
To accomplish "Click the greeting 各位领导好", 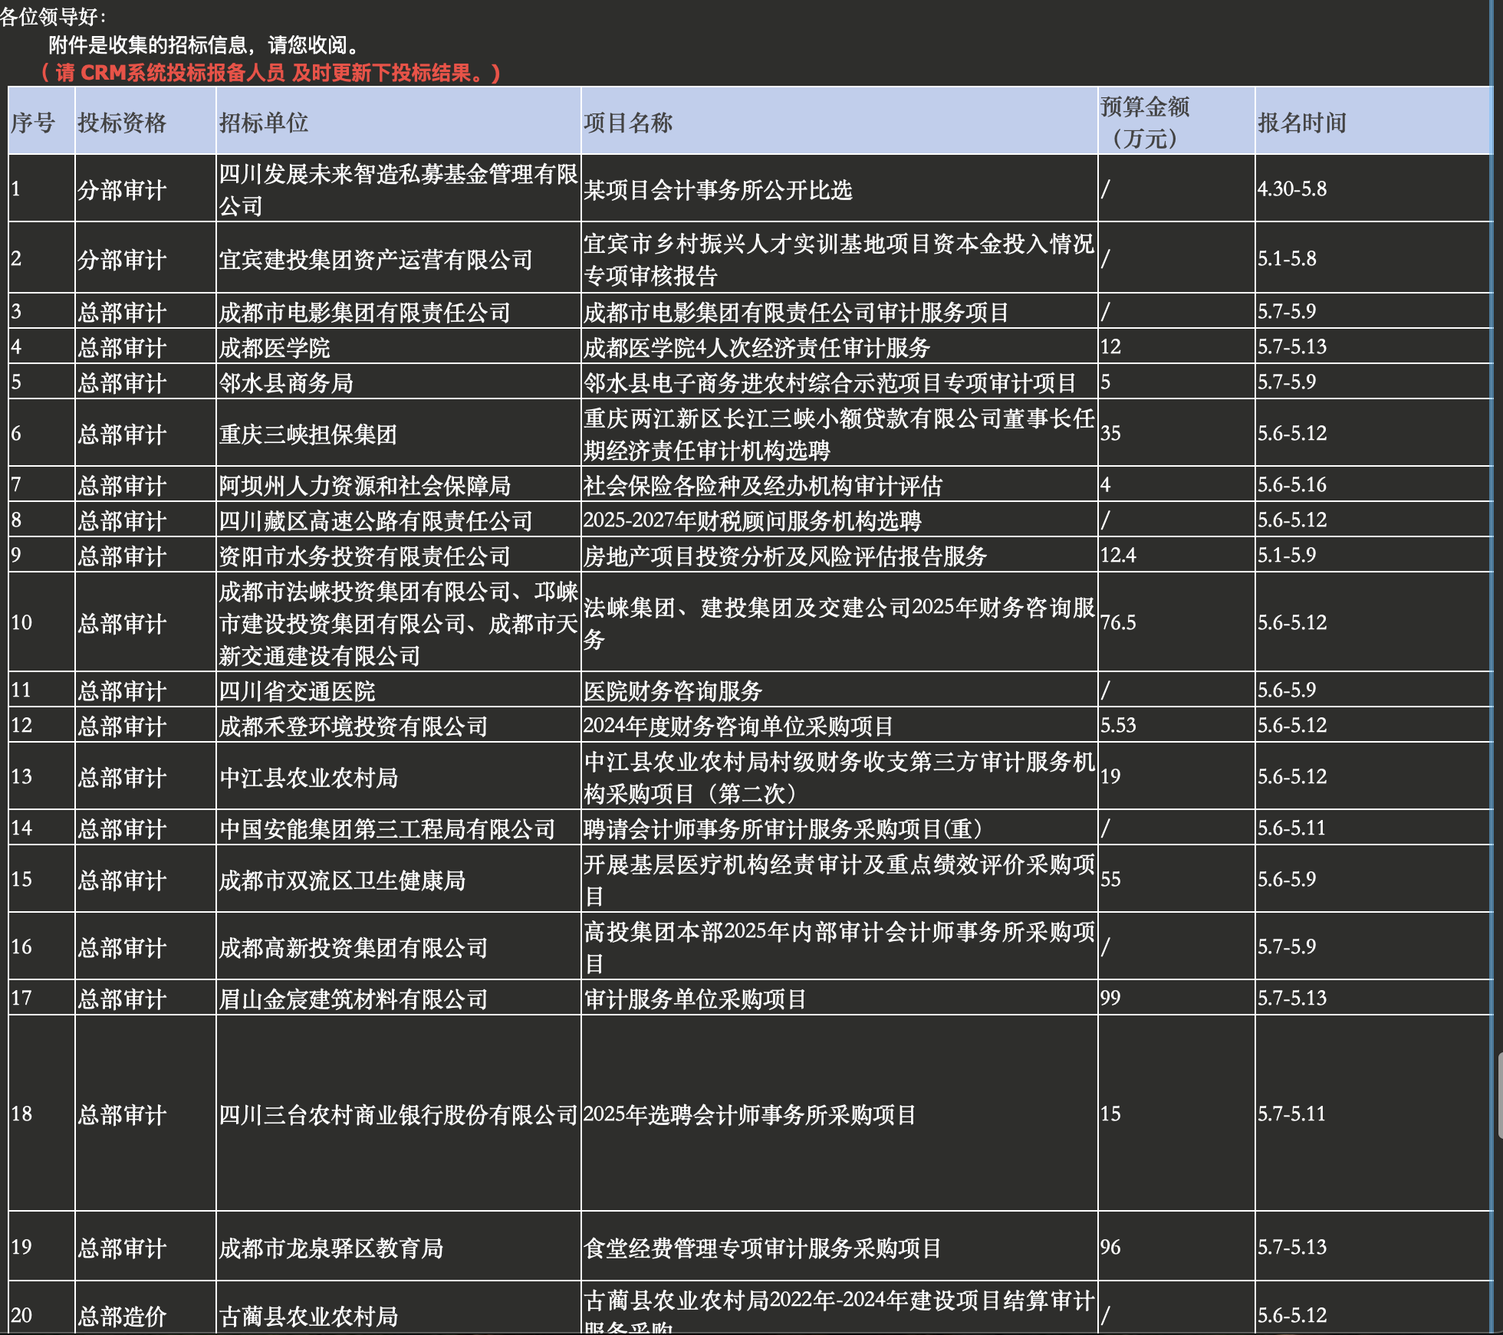I will tap(52, 16).
